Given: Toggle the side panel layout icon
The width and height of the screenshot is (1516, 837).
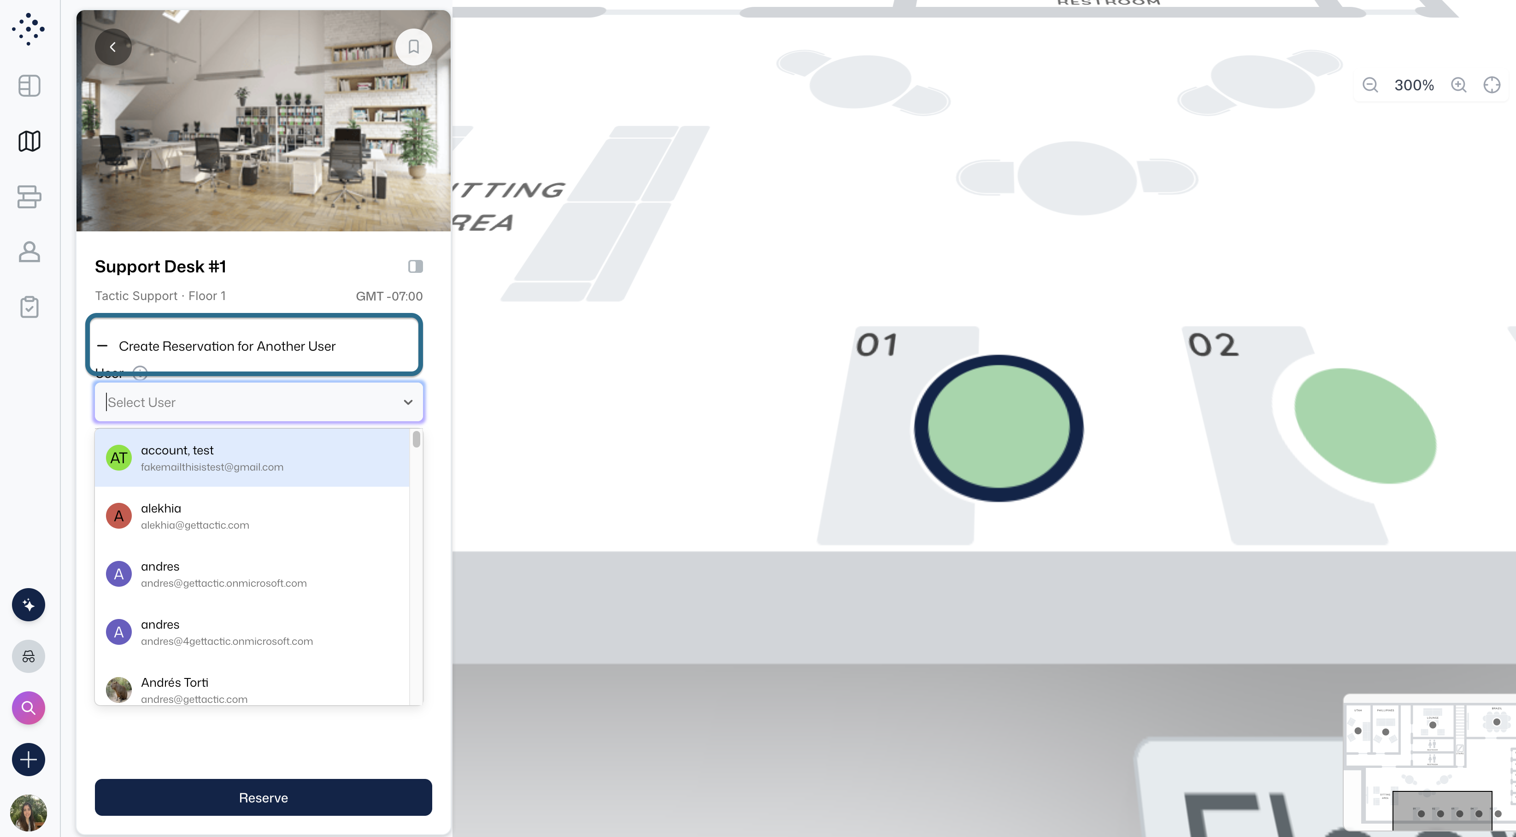Looking at the screenshot, I should 416,267.
